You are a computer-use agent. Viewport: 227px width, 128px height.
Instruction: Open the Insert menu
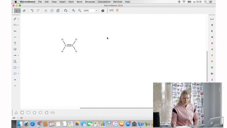62,2
